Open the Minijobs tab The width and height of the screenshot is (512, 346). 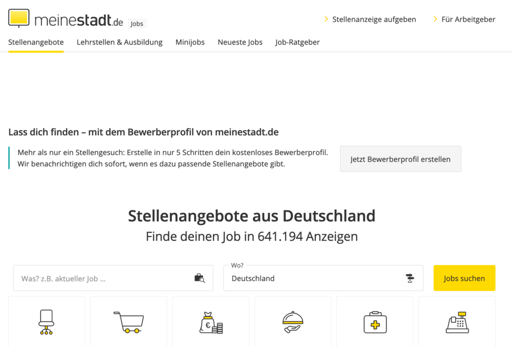(190, 42)
